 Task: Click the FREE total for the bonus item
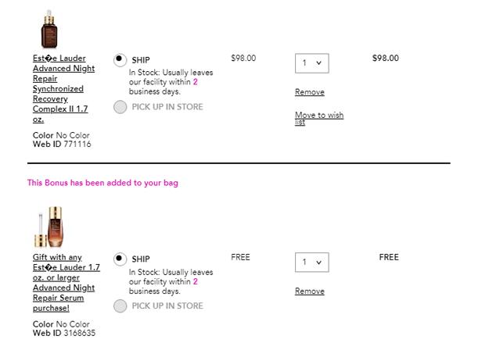click(389, 257)
